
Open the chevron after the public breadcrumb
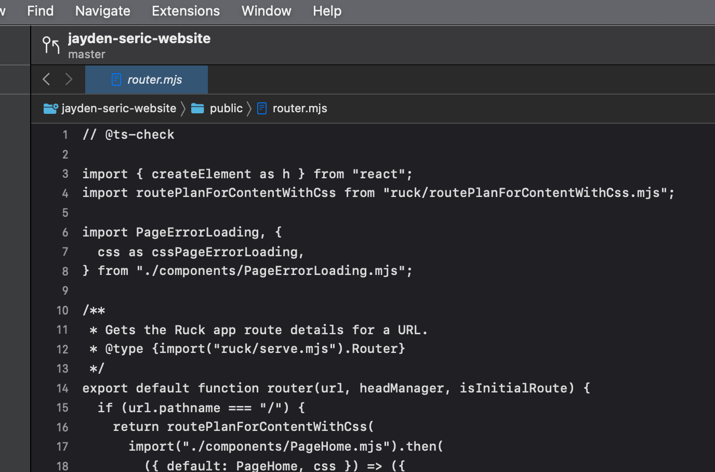tap(249, 108)
